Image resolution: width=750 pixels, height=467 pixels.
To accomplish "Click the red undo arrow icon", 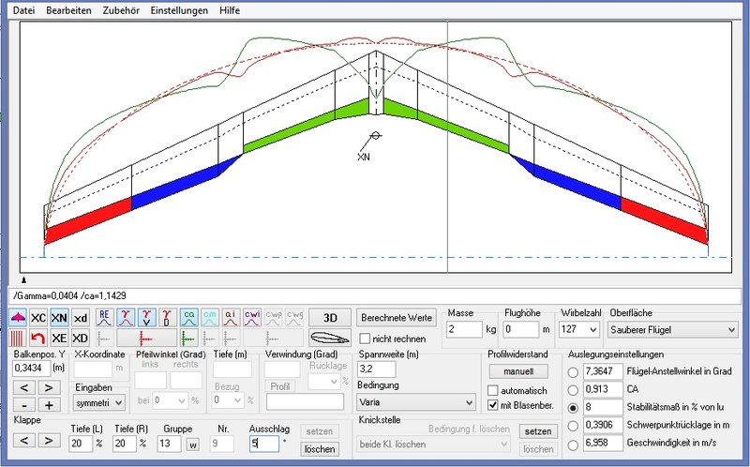I will pos(38,338).
